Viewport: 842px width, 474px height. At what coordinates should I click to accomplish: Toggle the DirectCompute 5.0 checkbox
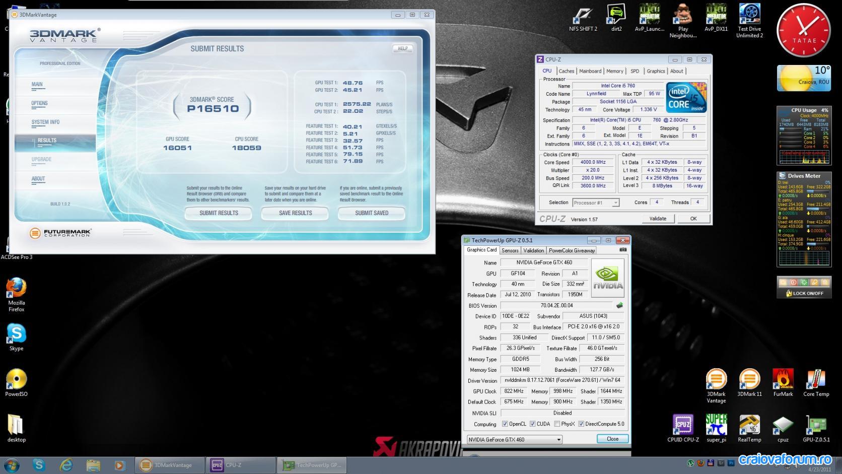tap(581, 424)
